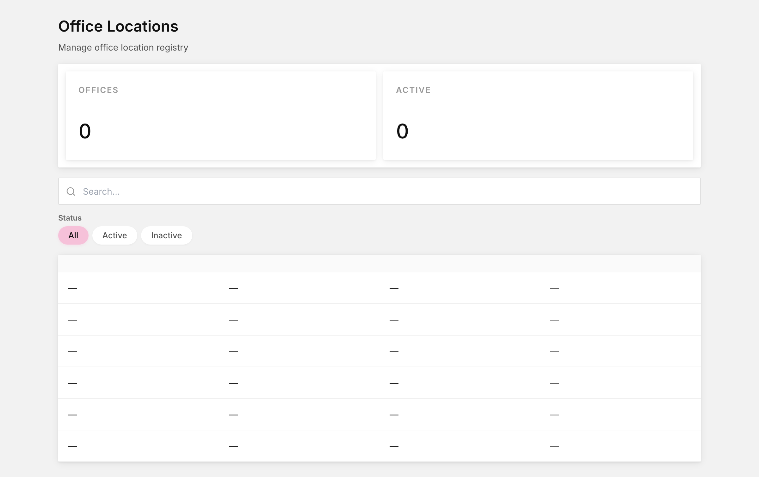759x498 pixels.
Task: Click the search magnifier icon
Action: click(x=71, y=191)
